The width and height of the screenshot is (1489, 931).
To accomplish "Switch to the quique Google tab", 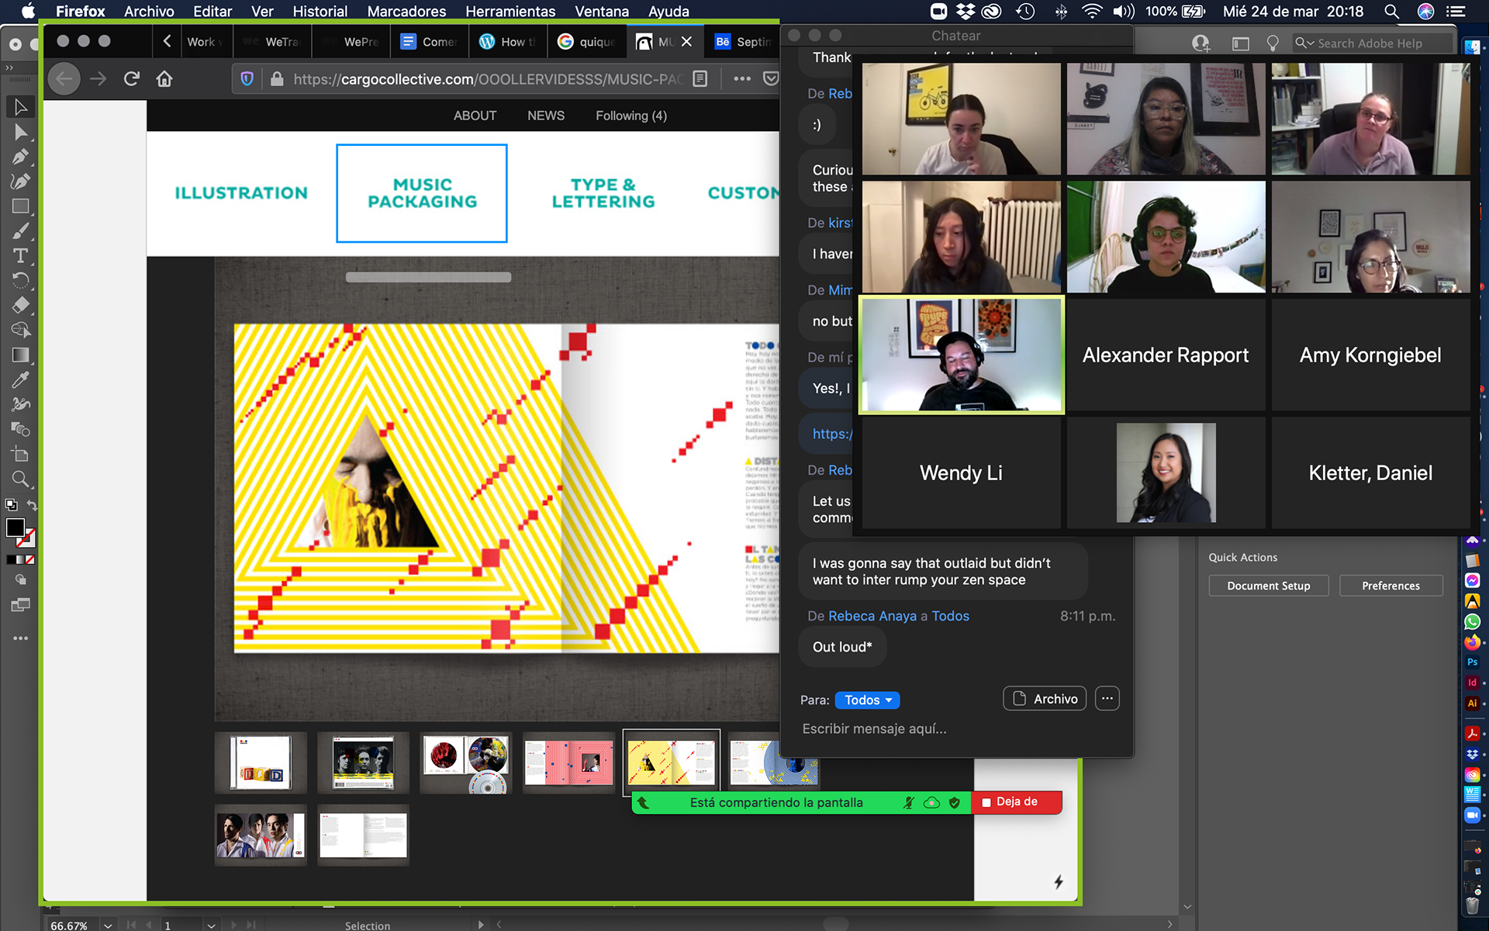I will pyautogui.click(x=586, y=42).
